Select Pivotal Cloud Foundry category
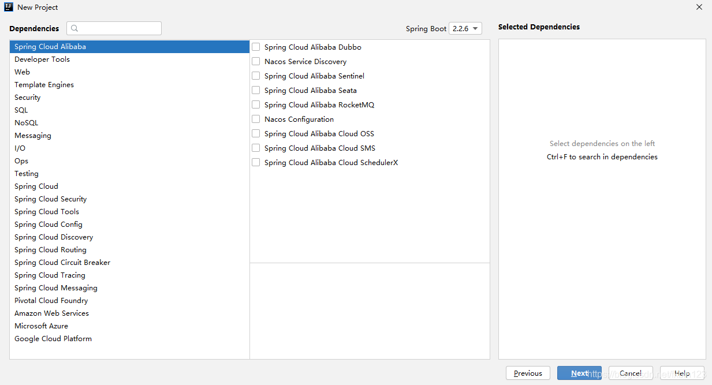 pyautogui.click(x=129, y=301)
